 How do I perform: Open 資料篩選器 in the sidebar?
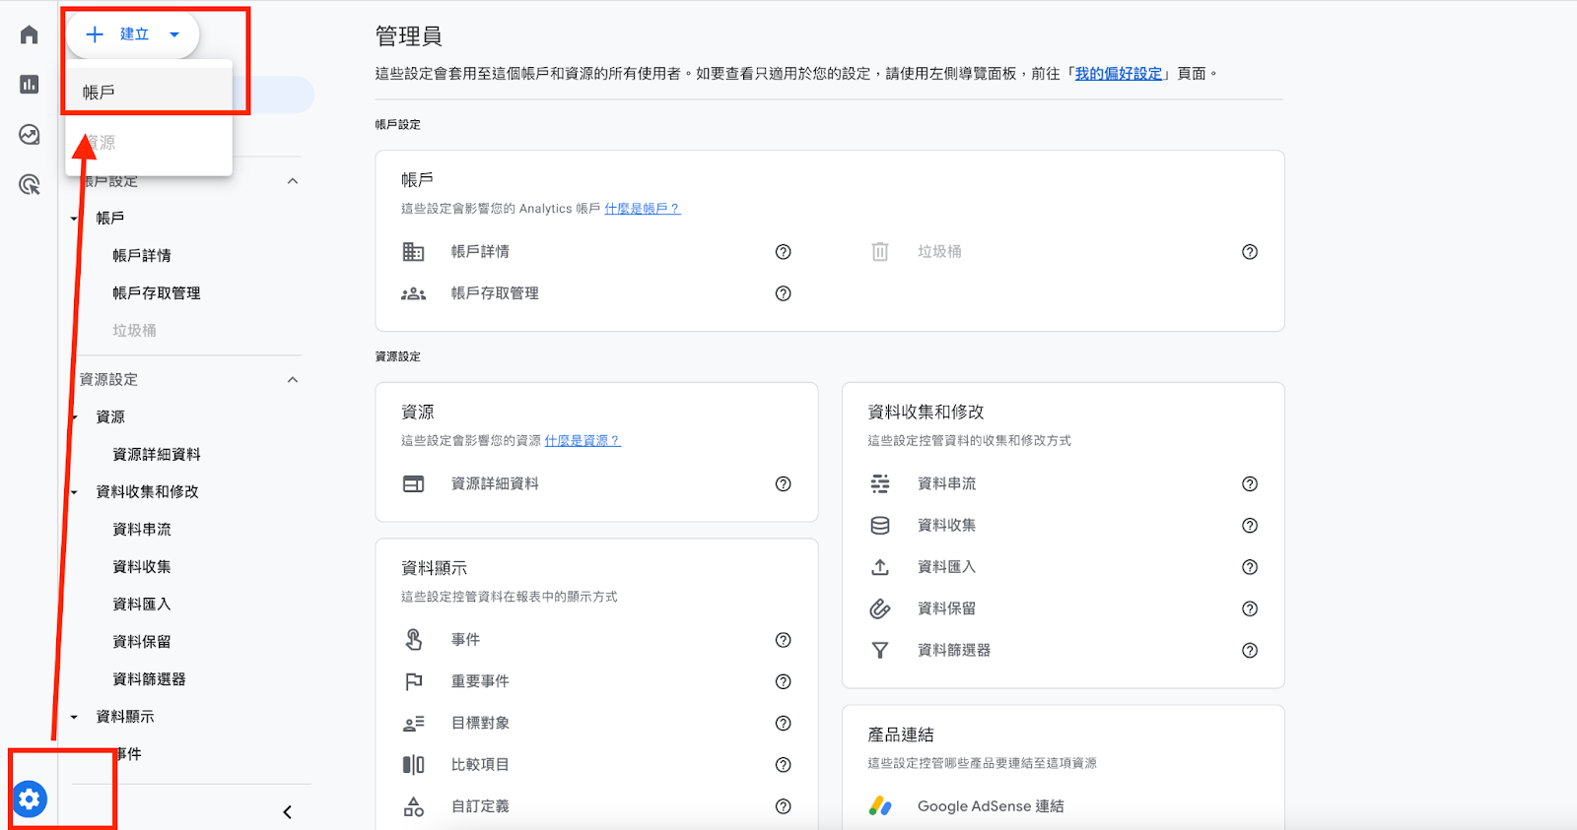(150, 679)
